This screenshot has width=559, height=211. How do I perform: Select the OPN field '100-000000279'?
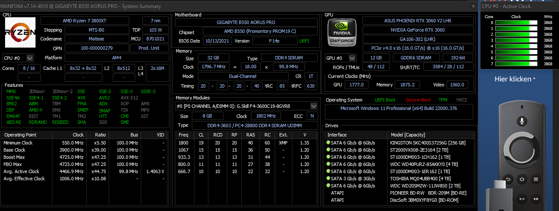[96, 48]
